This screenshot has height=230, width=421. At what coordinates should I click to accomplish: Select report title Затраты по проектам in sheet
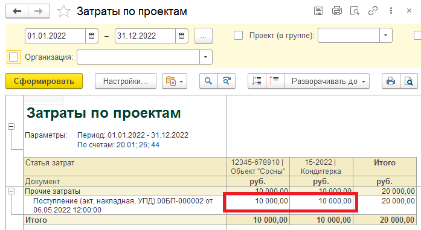point(104,113)
